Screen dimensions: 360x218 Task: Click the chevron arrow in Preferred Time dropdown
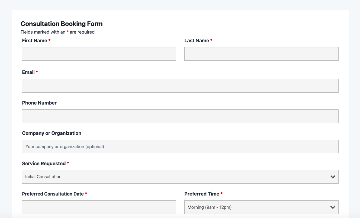[x=333, y=207]
